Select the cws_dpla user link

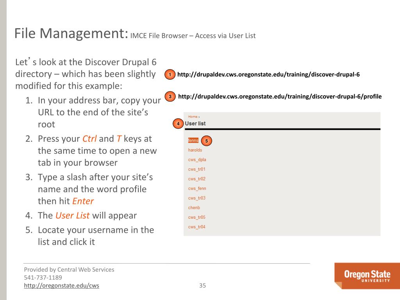(x=197, y=160)
